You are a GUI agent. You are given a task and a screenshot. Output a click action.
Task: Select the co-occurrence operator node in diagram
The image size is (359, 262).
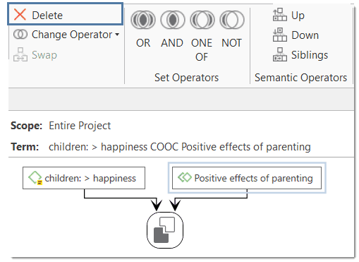[165, 230]
